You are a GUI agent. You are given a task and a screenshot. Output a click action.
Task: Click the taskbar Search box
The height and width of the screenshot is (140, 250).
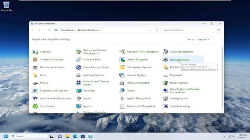coord(29,136)
